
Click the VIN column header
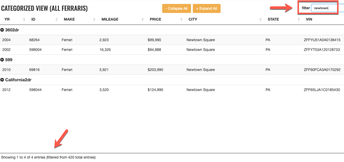(x=309, y=19)
